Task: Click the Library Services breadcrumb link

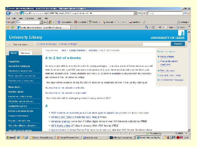Action: 77,50
